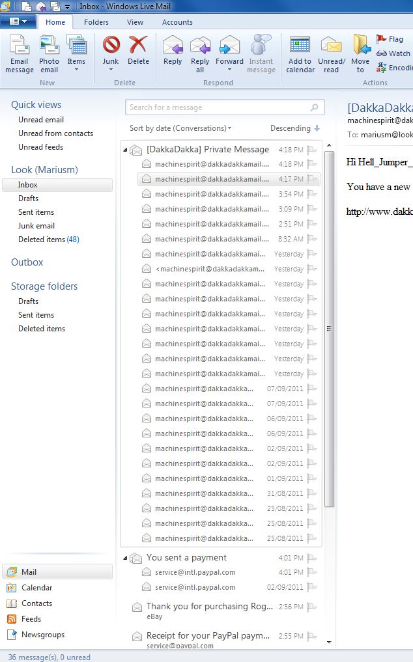This screenshot has height=662, width=413.
Task: Click the Storage folders heading
Action: [x=44, y=286]
